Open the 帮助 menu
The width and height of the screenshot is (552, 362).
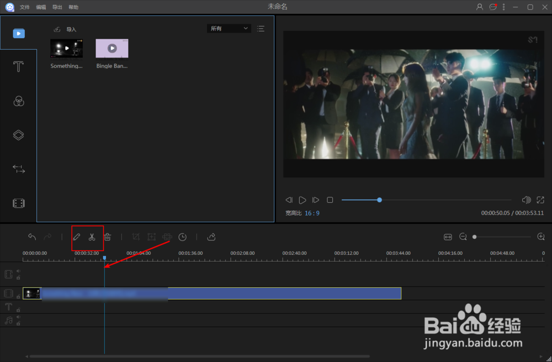coord(73,7)
